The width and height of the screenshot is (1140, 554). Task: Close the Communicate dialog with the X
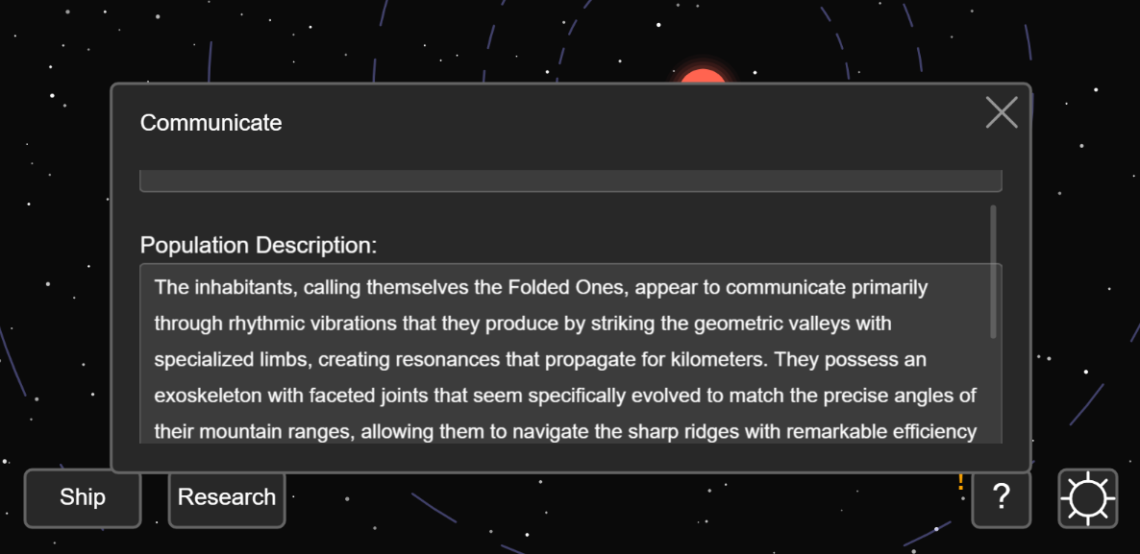tap(1002, 112)
